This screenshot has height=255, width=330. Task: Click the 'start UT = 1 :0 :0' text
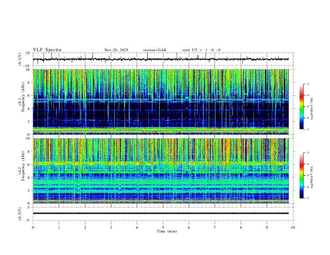click(x=201, y=50)
